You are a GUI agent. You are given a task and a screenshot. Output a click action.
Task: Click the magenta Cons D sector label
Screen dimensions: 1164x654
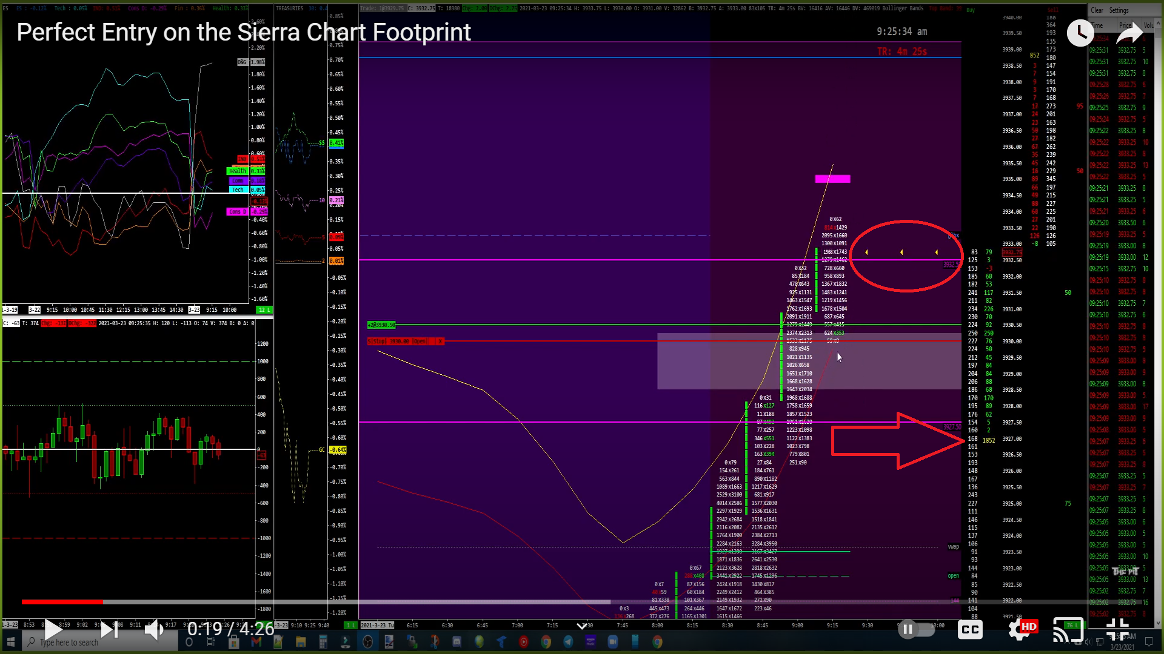pos(238,212)
